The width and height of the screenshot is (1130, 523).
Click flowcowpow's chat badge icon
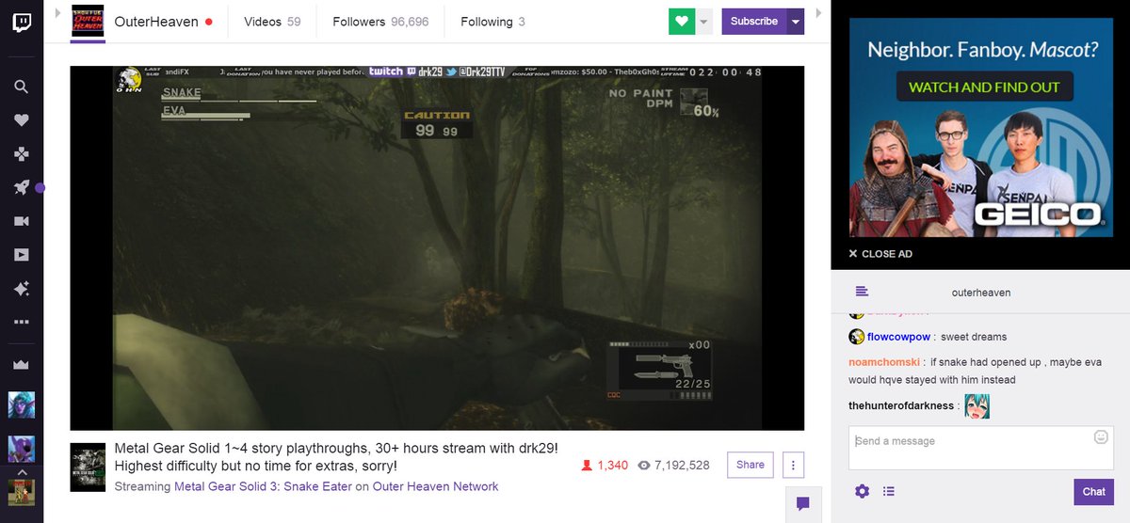click(x=856, y=337)
